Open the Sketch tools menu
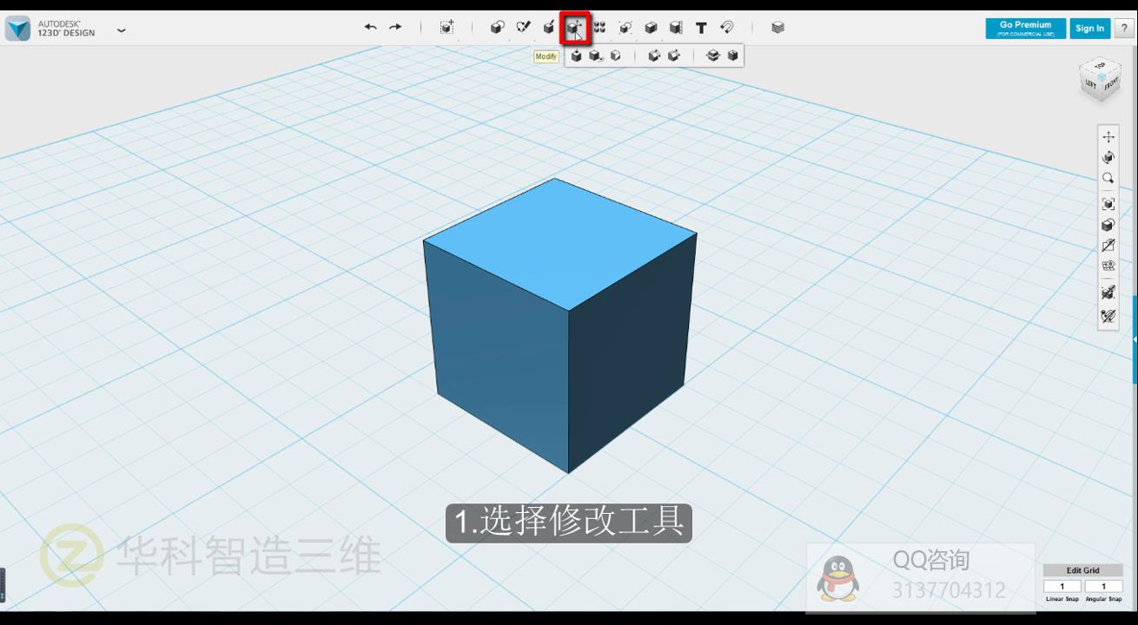 pyautogui.click(x=523, y=28)
